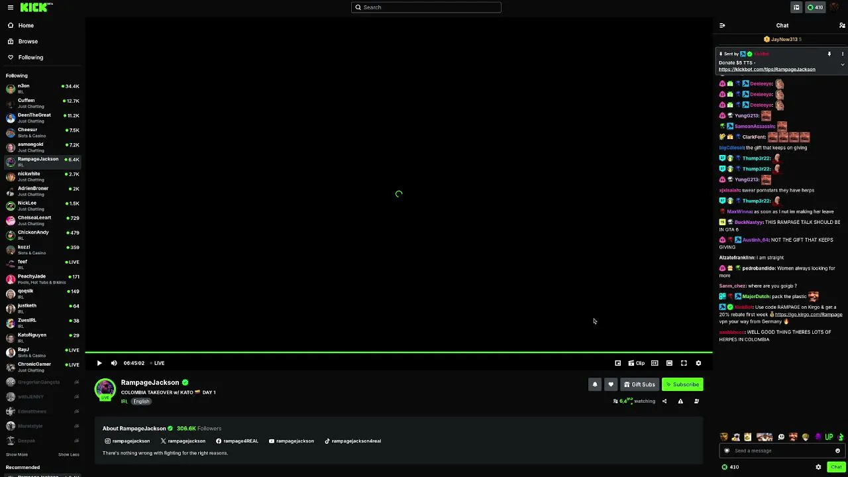Open JayNow313 top gifter entry

coord(782,39)
